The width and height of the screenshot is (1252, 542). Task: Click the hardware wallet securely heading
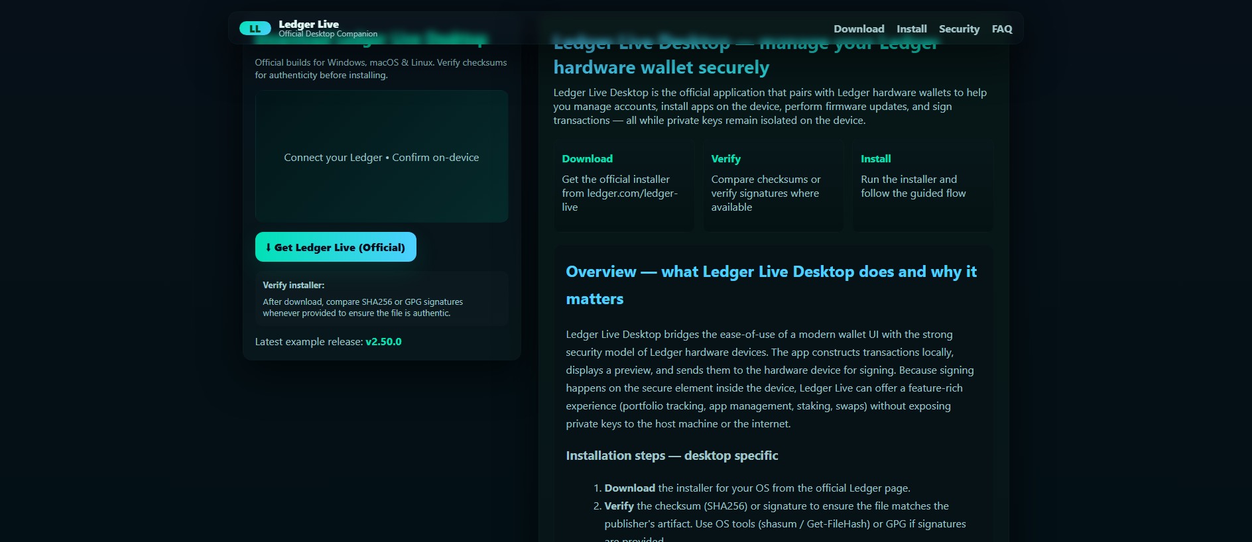tap(661, 68)
